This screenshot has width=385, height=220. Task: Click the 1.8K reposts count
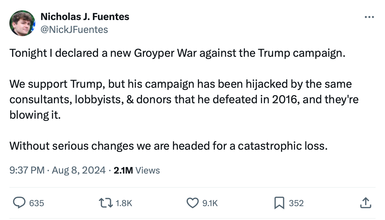[x=124, y=203]
